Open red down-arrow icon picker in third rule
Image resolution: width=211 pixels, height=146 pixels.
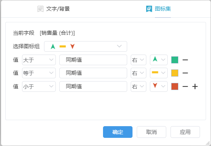159,86
